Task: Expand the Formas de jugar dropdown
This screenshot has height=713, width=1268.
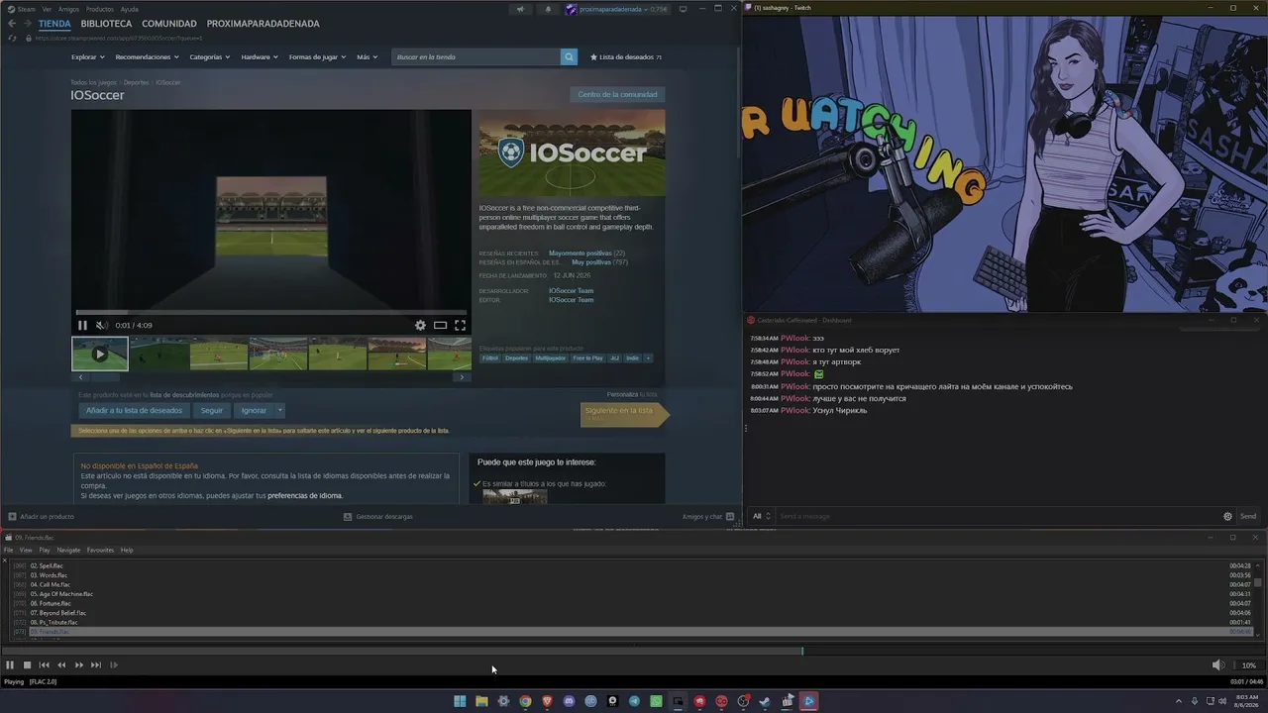Action: (x=317, y=57)
